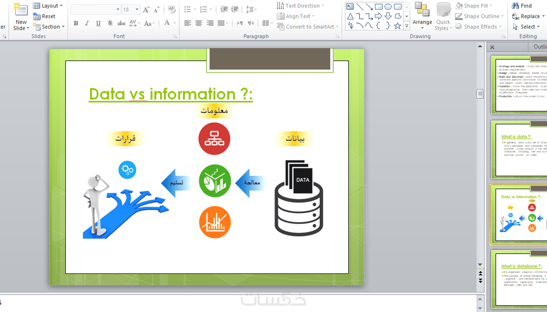Toggle Bold formatting

point(76,23)
